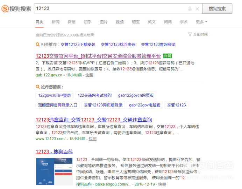The height and width of the screenshot is (189, 242).
Task: Open the 搜狗百科 result thumbnail image
Action: point(54,171)
